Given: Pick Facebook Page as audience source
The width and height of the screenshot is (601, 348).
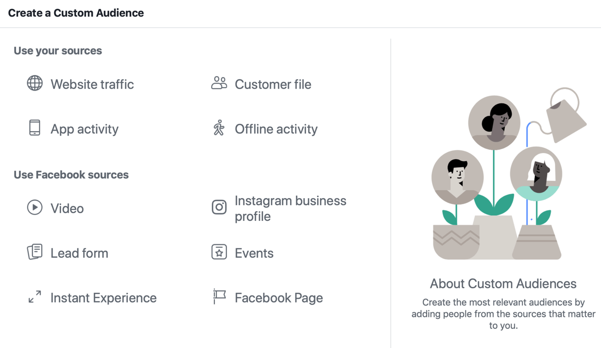Looking at the screenshot, I should 279,297.
